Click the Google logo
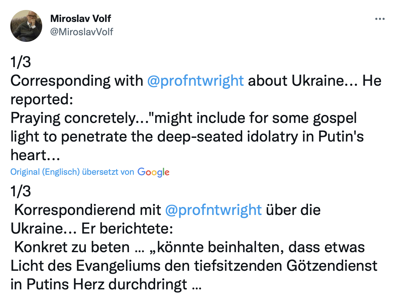This screenshot has width=396, height=301. tap(153, 172)
